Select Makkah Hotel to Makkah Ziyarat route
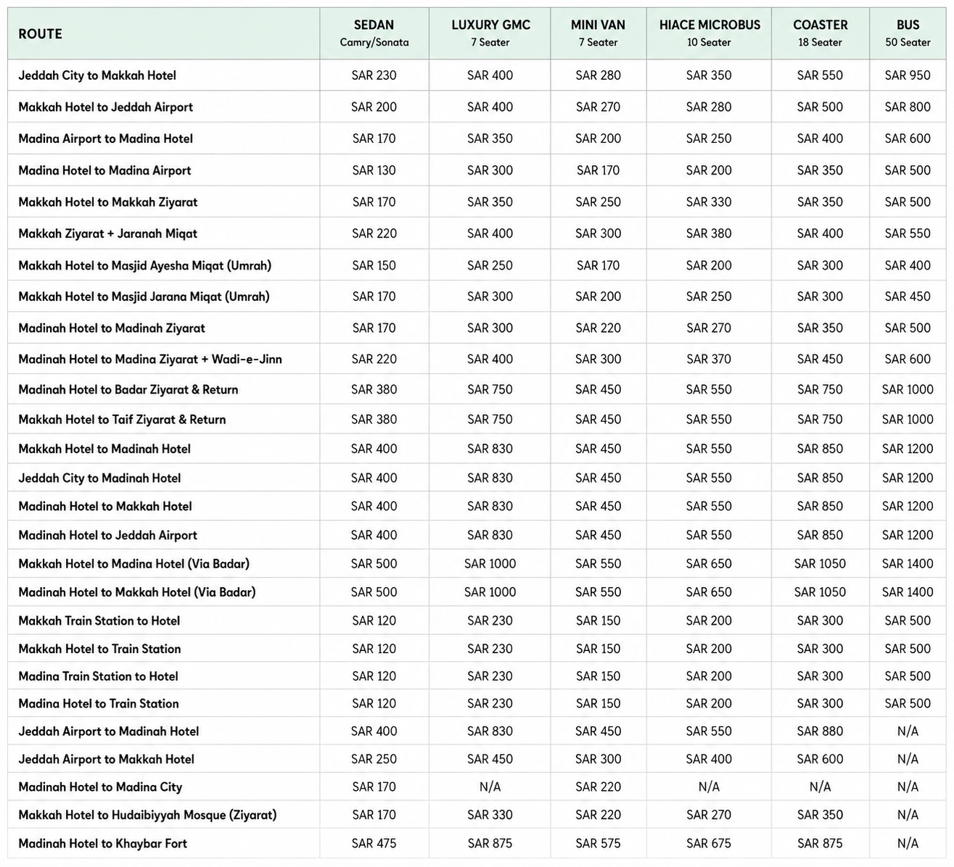Image resolution: width=954 pixels, height=867 pixels. coord(108,202)
